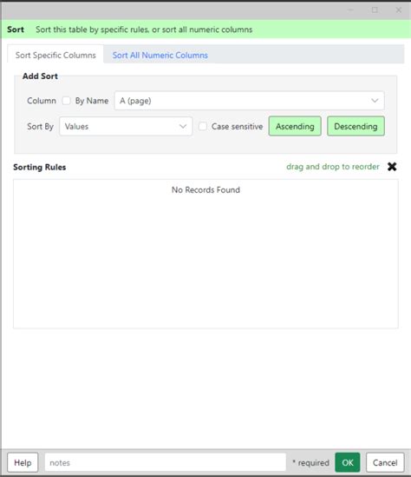Cancel the Sort dialog
Viewport: 411px width, 477px height.
click(x=385, y=462)
